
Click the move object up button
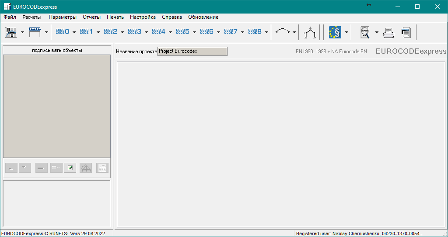coord(11,168)
